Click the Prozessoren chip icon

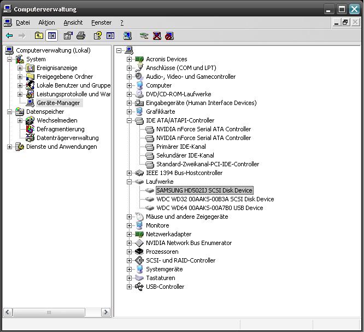tap(139, 252)
